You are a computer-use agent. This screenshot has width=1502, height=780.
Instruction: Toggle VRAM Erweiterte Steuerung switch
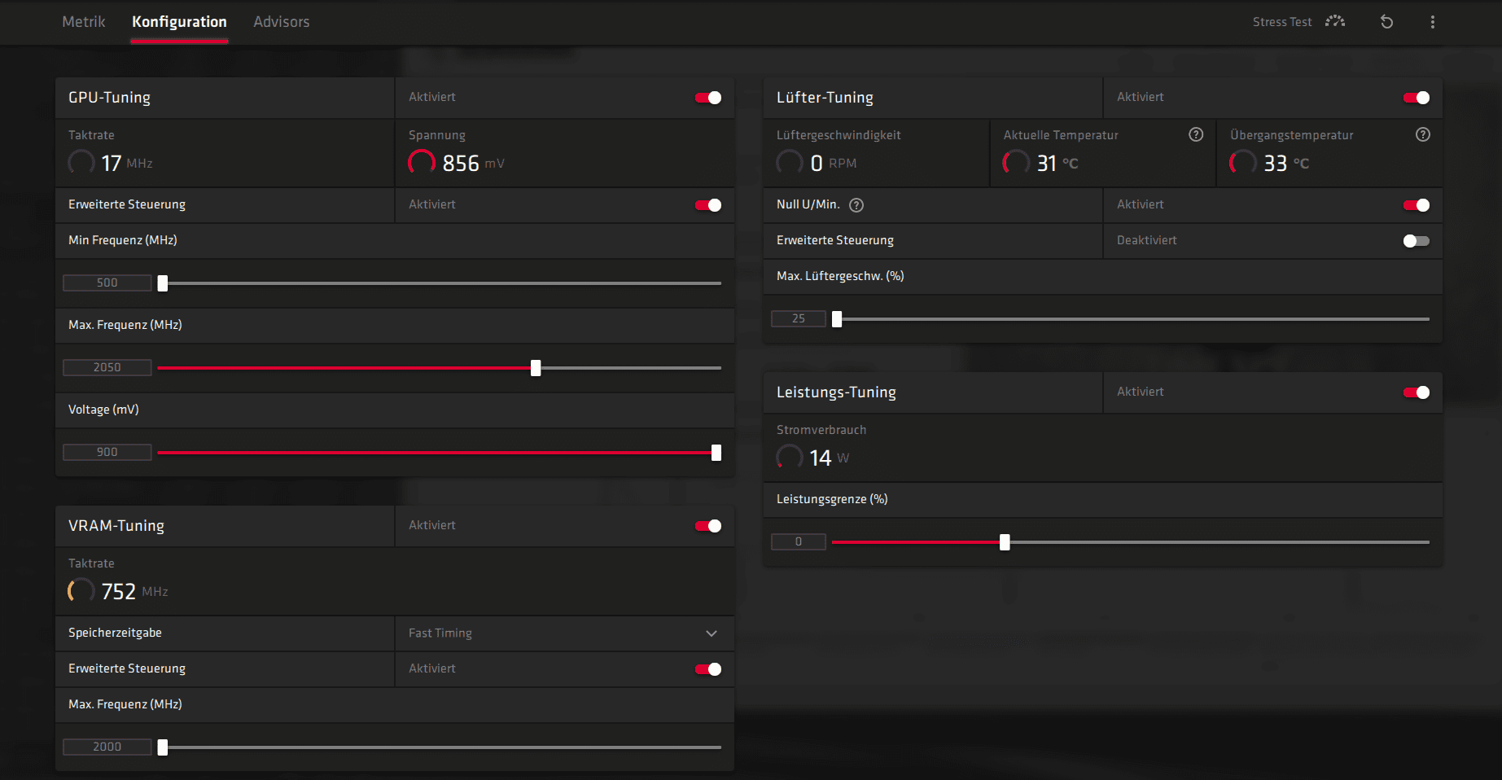tap(708, 669)
